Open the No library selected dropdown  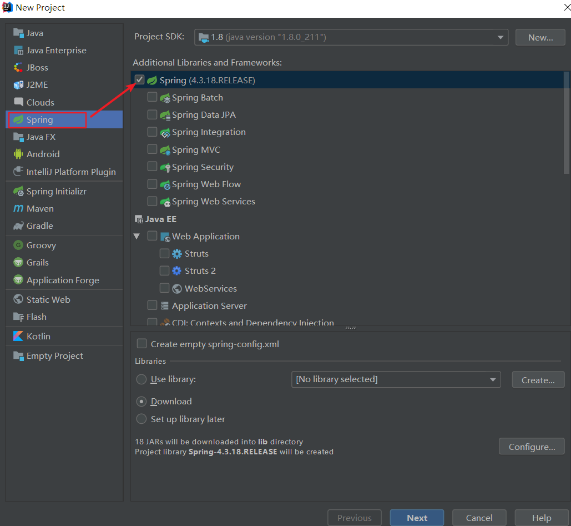(396, 379)
